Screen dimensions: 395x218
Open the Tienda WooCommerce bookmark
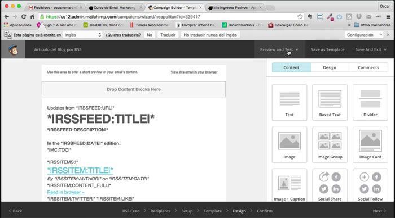pyautogui.click(x=150, y=25)
